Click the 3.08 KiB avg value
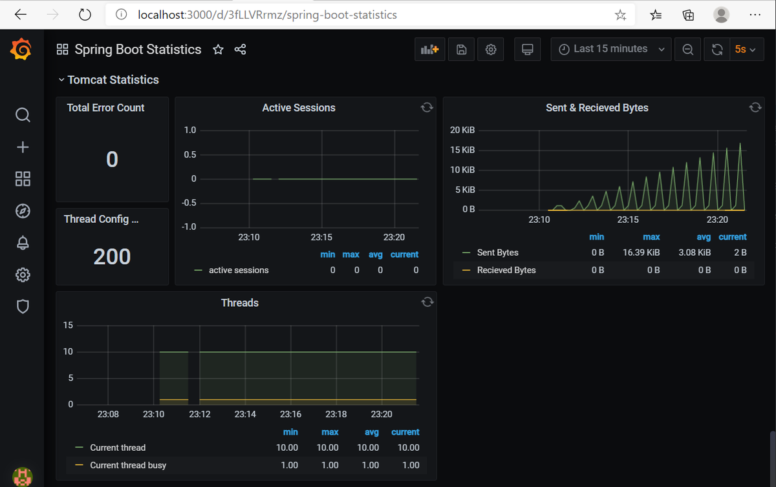This screenshot has height=487, width=776. click(x=695, y=253)
